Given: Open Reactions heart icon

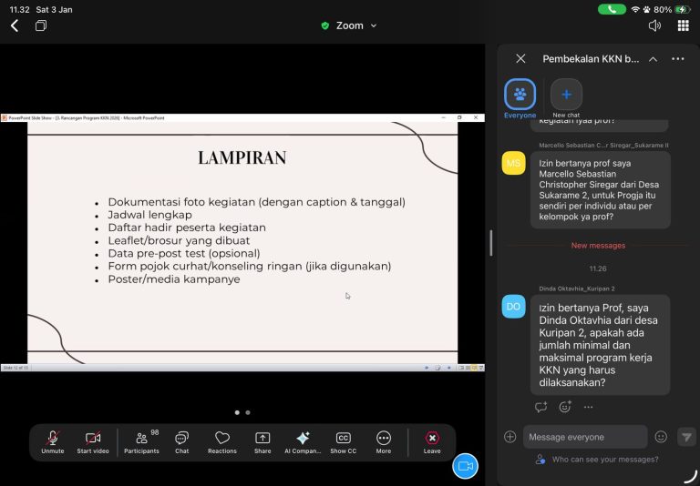Looking at the screenshot, I should pyautogui.click(x=222, y=441).
